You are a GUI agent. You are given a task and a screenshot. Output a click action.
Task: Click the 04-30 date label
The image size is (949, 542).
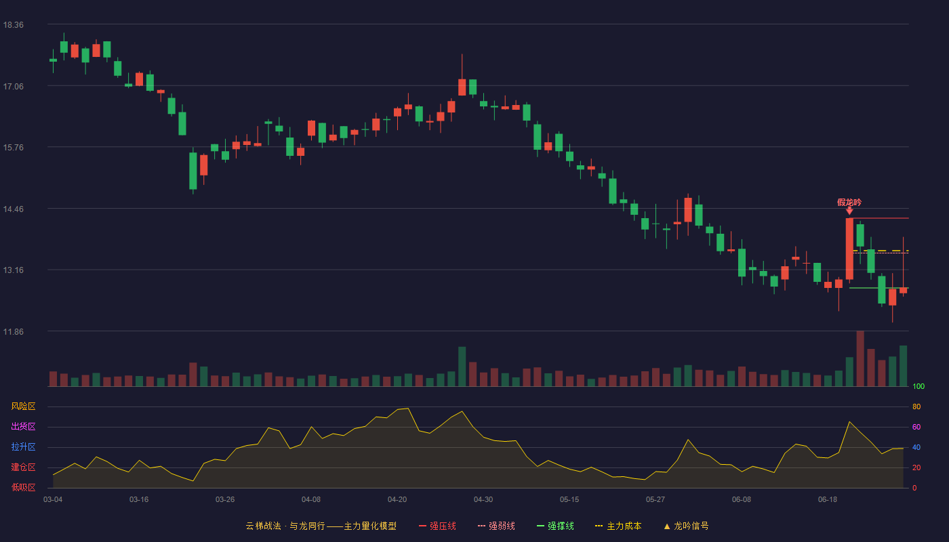tap(483, 499)
